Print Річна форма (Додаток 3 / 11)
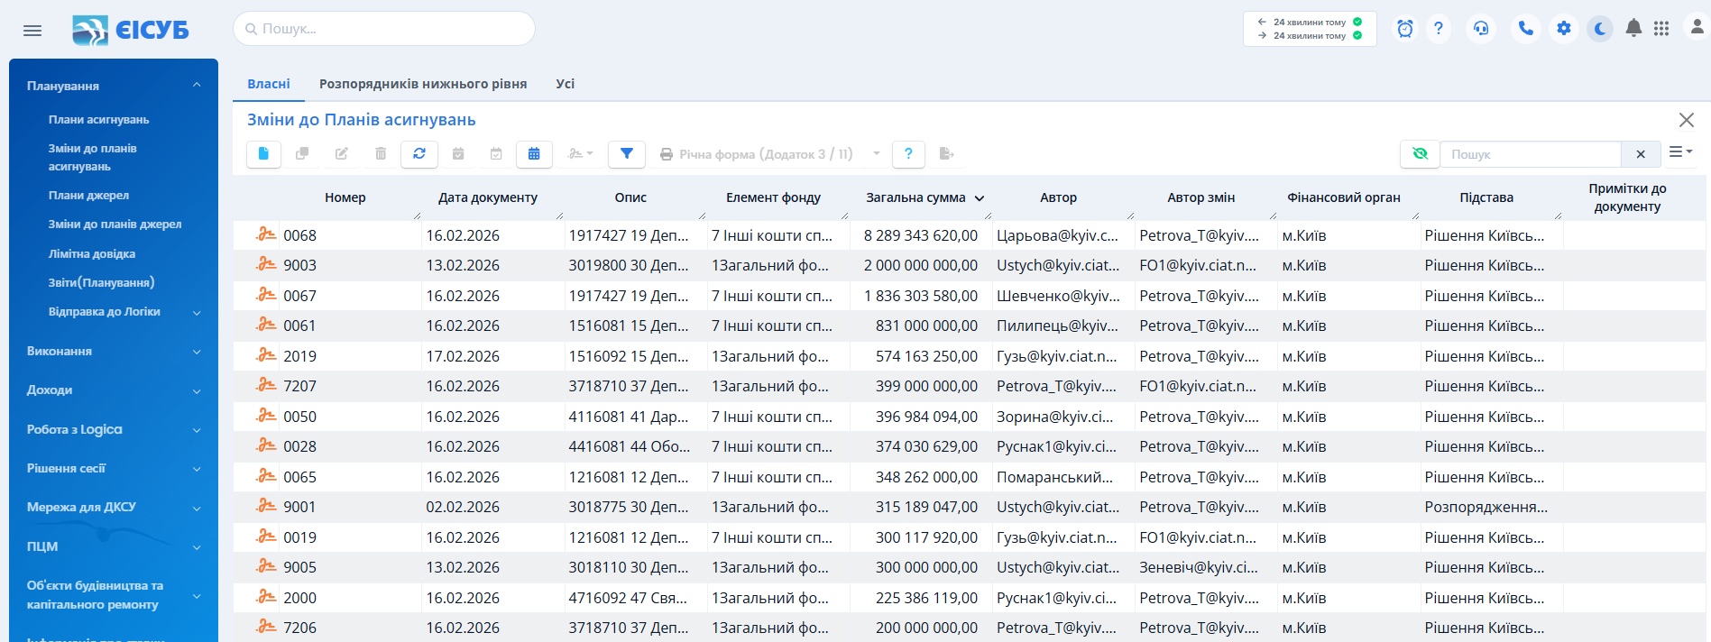Image resolution: width=1711 pixels, height=642 pixels. (756, 154)
